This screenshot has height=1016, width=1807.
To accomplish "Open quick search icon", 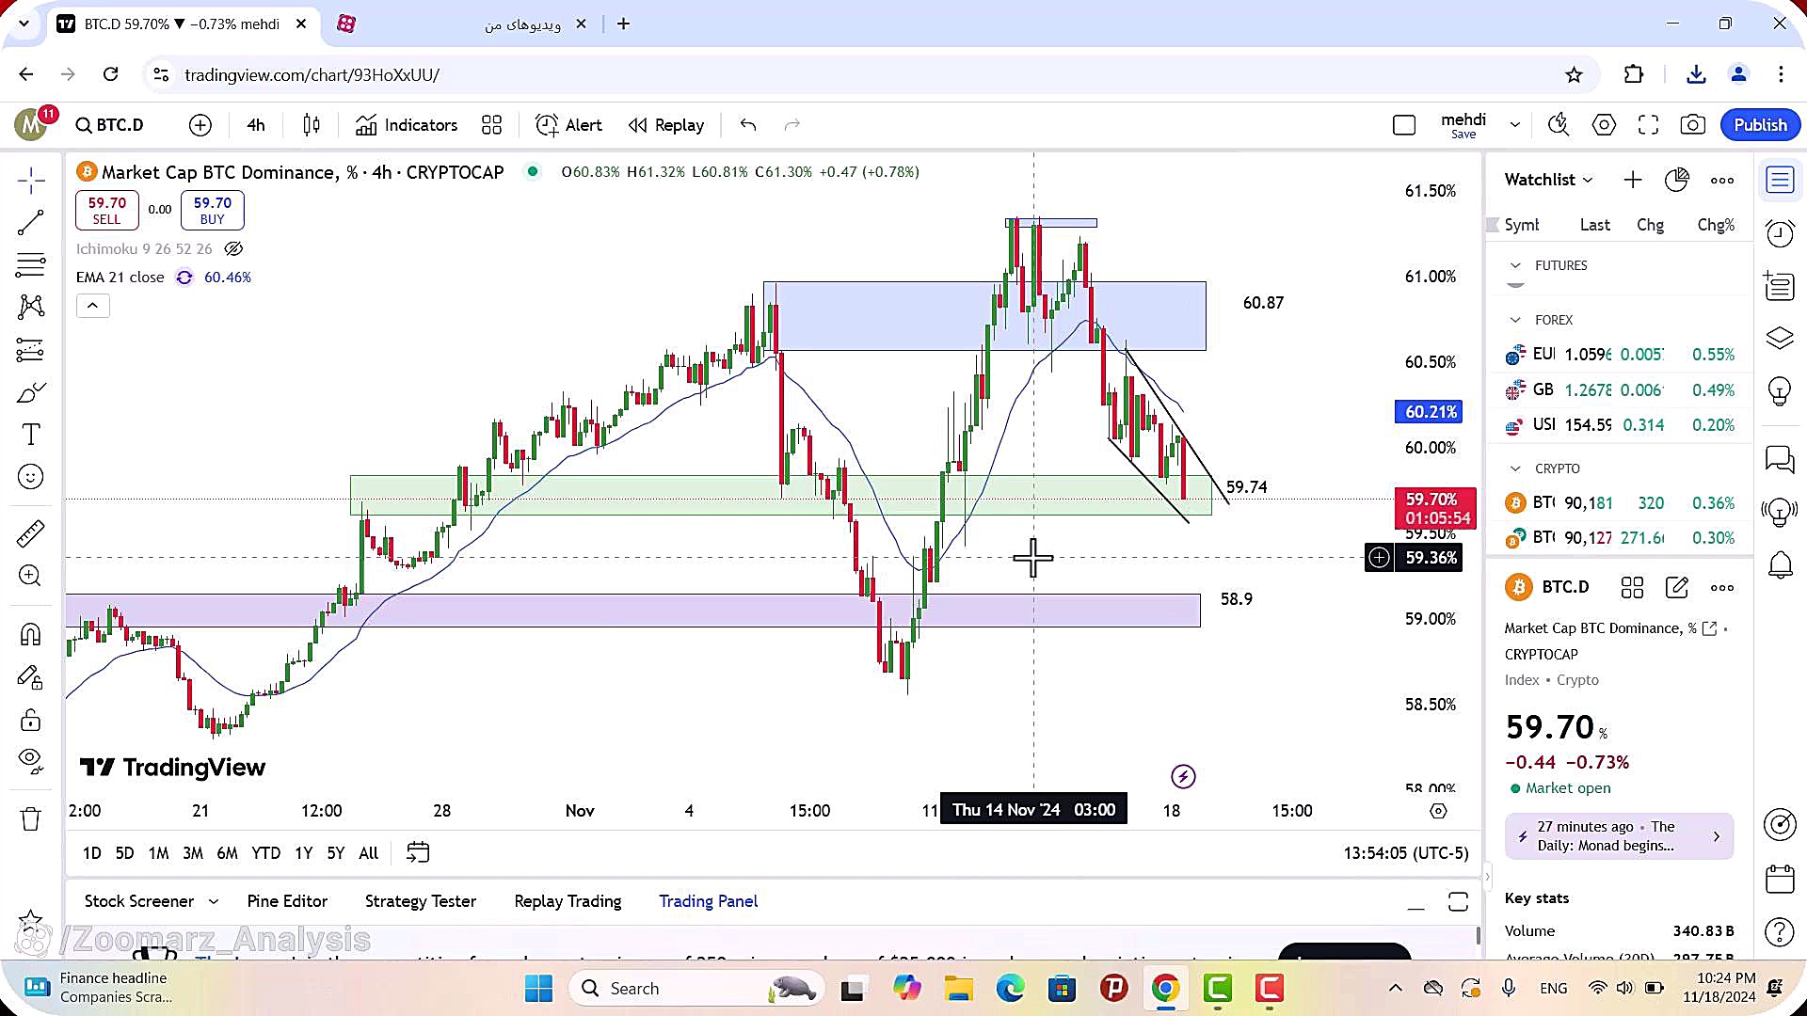I will click(x=1559, y=125).
